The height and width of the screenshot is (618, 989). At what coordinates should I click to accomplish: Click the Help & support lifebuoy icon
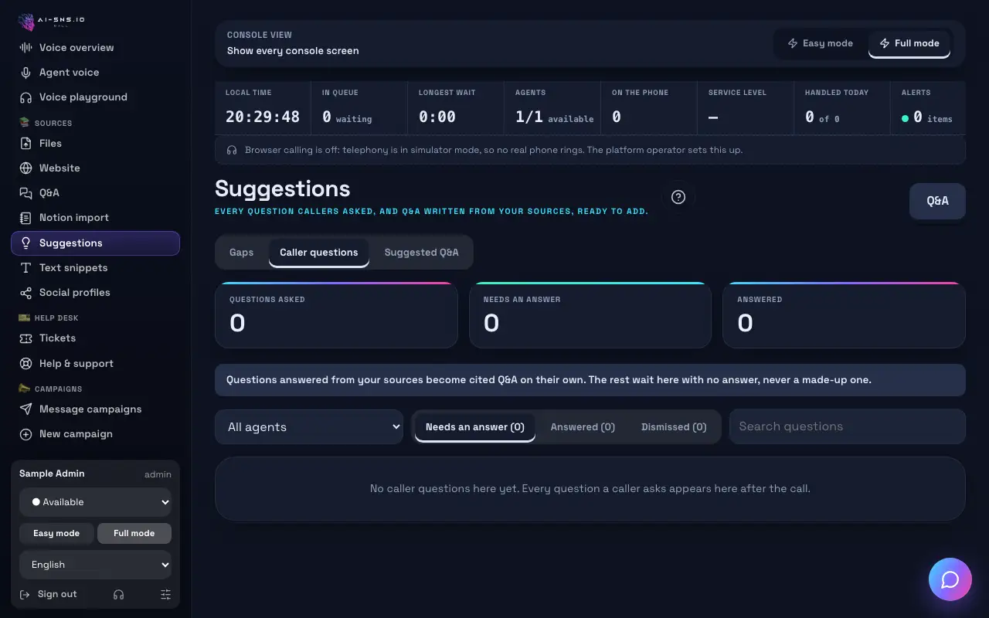coord(25,364)
